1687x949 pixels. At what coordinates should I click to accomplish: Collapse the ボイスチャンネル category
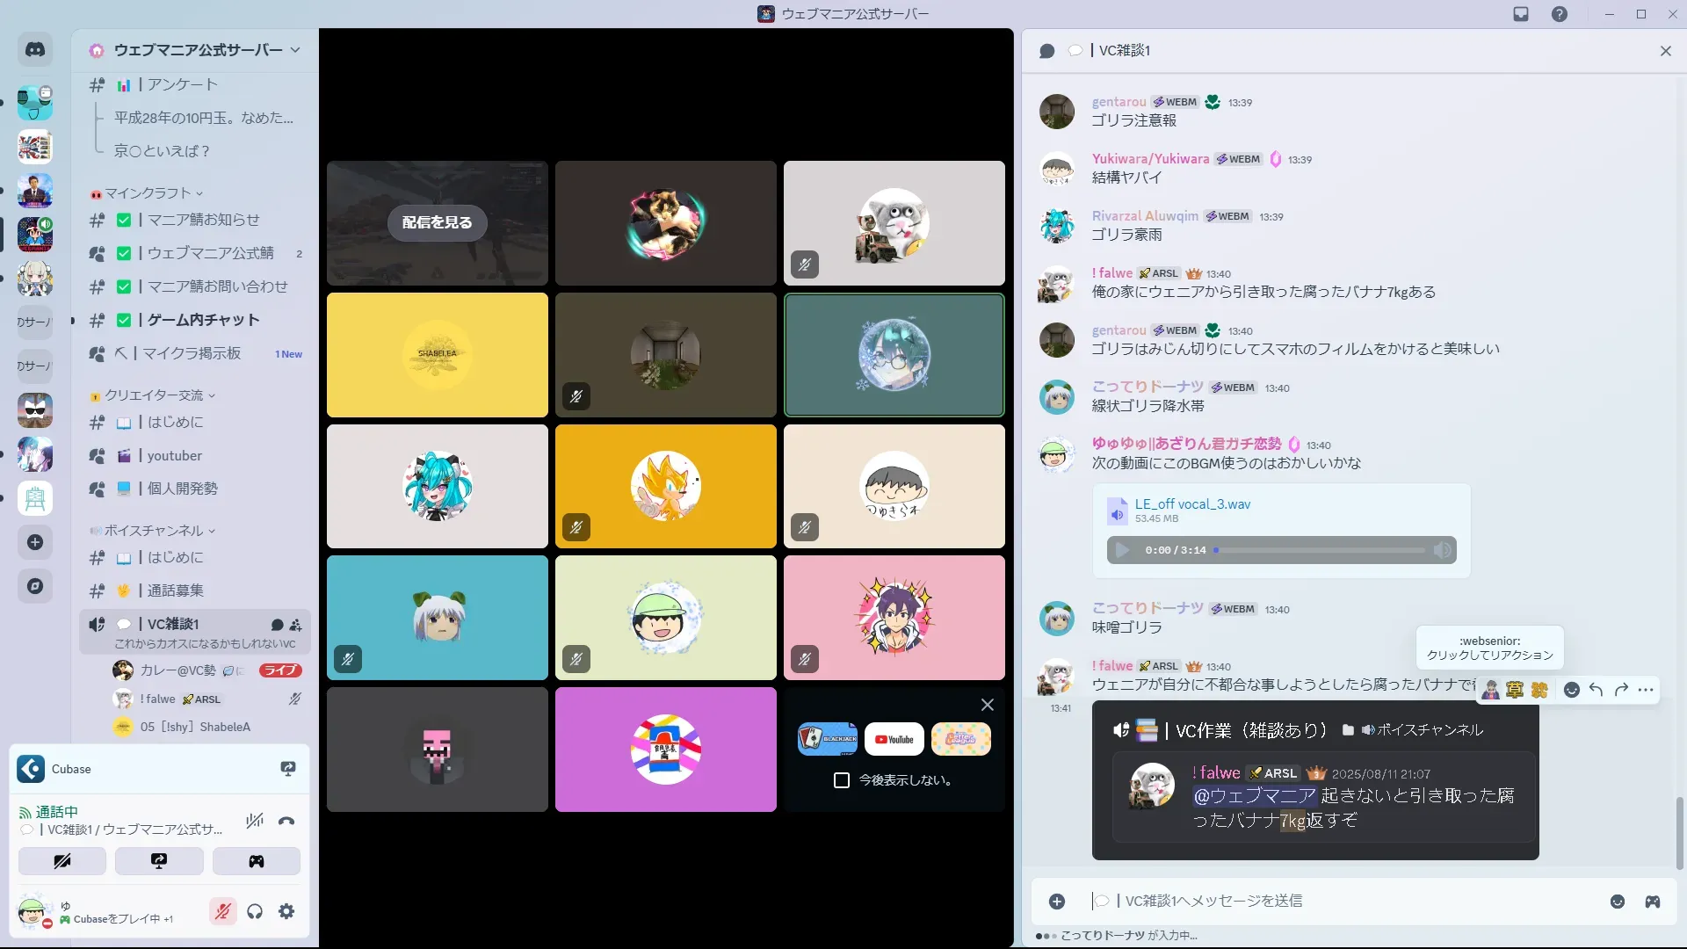[154, 531]
